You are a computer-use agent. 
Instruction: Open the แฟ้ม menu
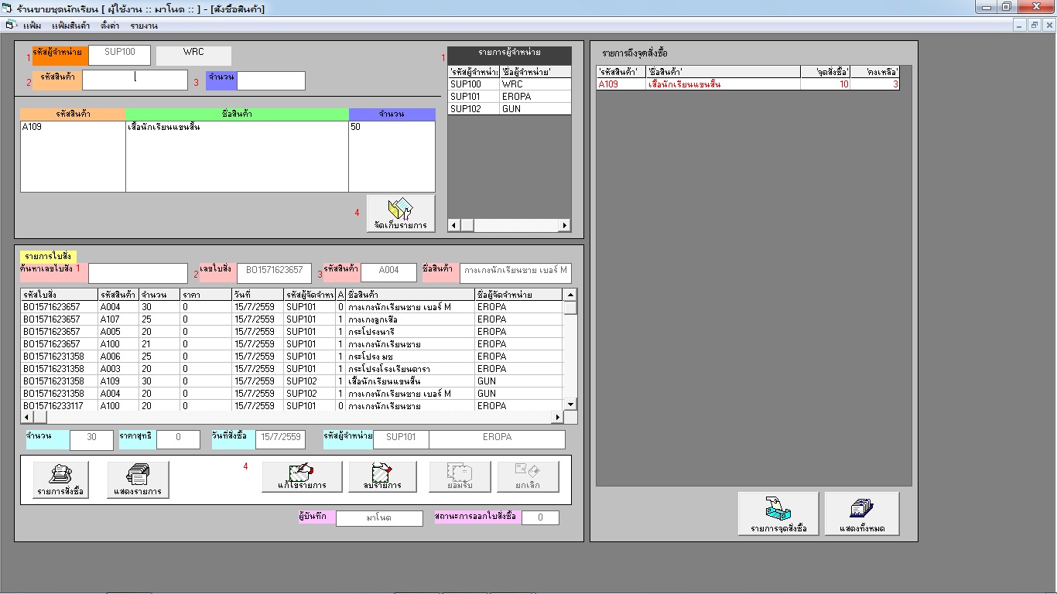(x=32, y=26)
